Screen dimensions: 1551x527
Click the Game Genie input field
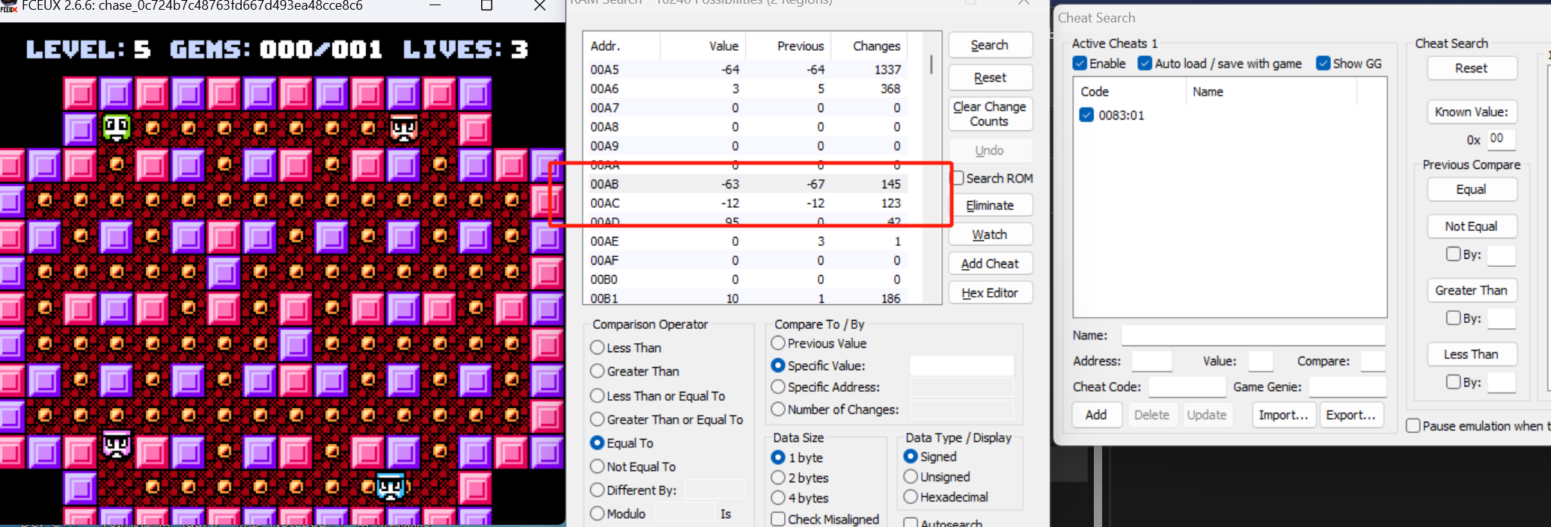click(x=1347, y=386)
